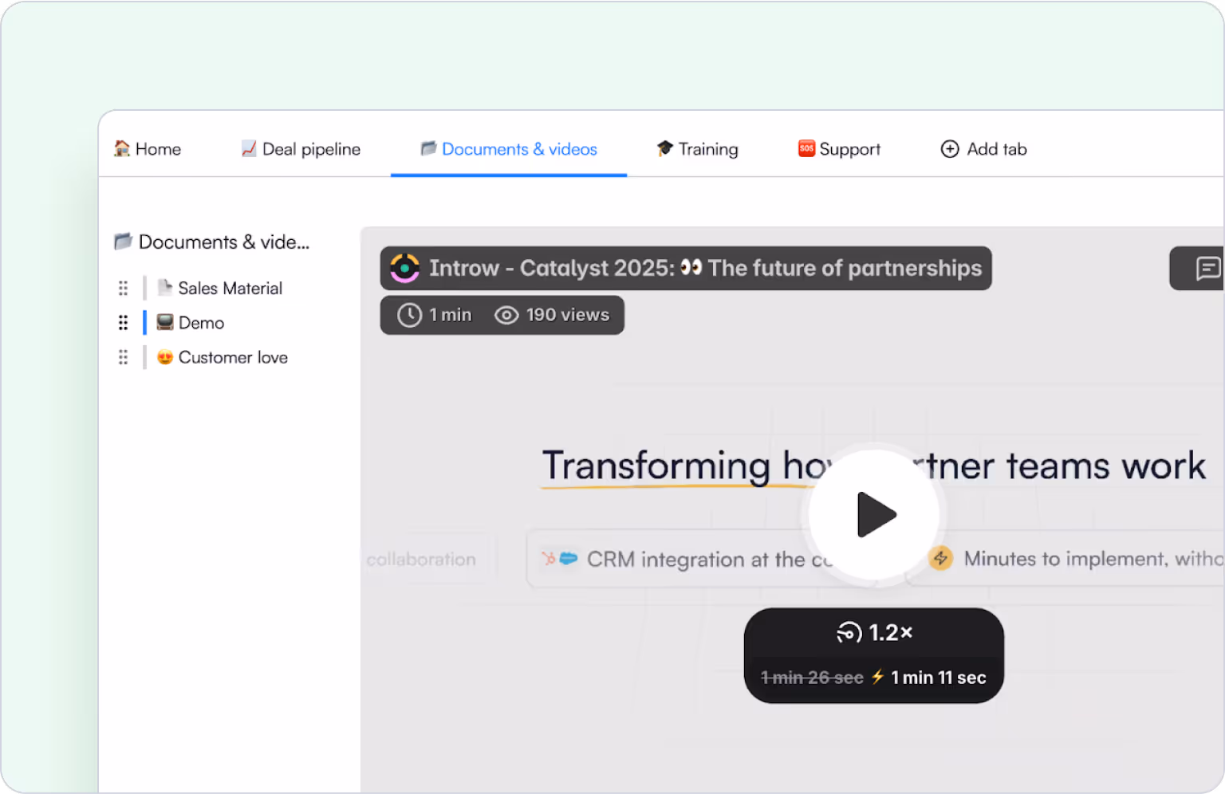Click the graduation cap icon on Training
The height and width of the screenshot is (794, 1225).
[x=665, y=148]
